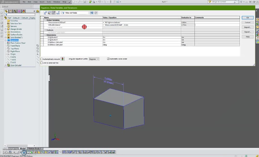Screen dimensions: 259x157
Task: Collapse the Dimensions section
Action: 45,35
